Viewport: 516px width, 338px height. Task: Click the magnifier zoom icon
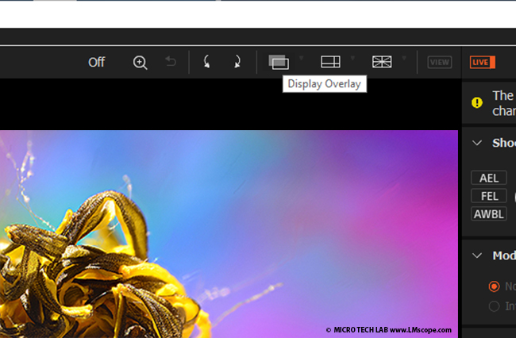point(141,63)
